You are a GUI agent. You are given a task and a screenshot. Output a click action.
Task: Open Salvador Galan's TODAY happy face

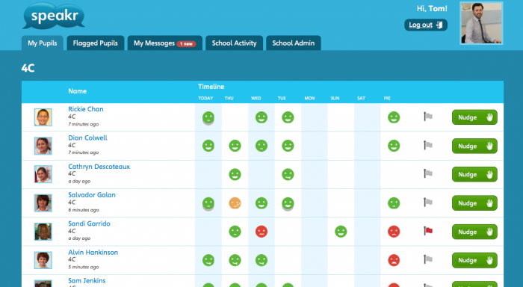(208, 203)
